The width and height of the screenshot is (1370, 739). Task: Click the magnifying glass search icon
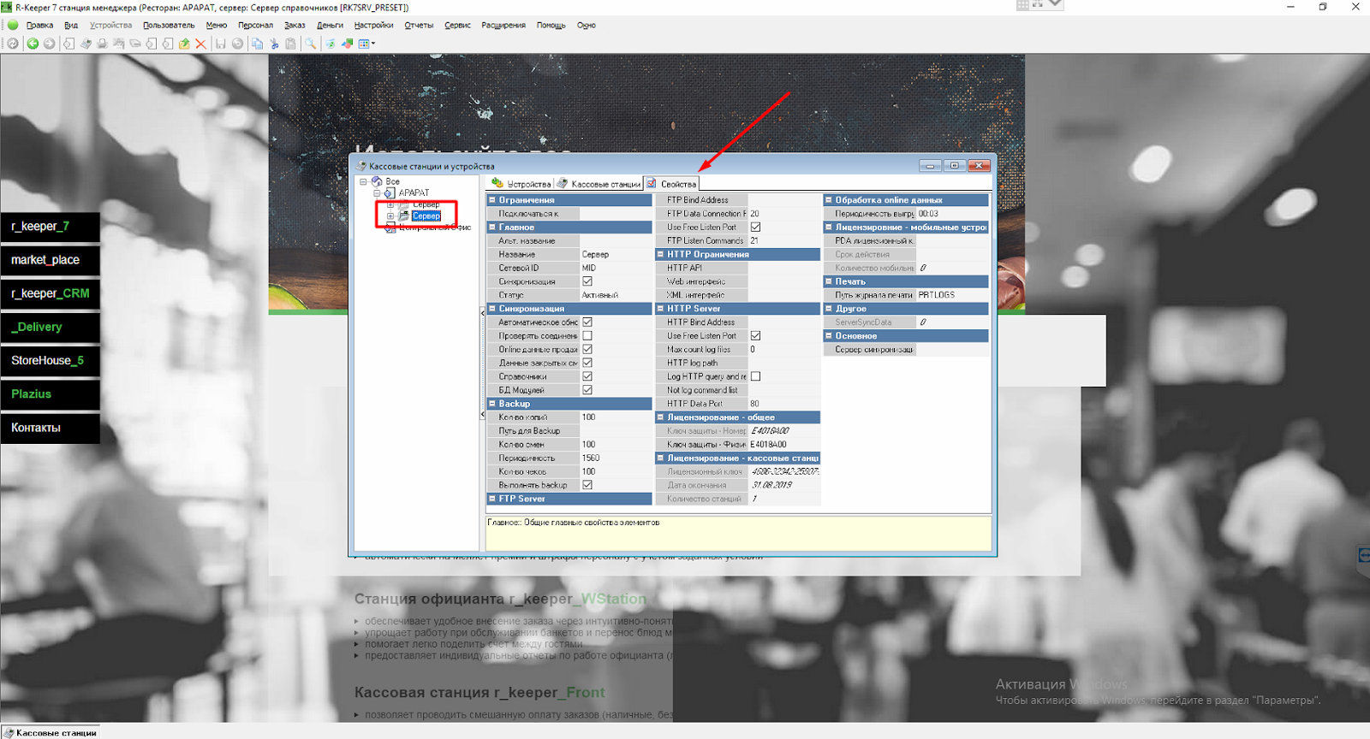(x=310, y=44)
